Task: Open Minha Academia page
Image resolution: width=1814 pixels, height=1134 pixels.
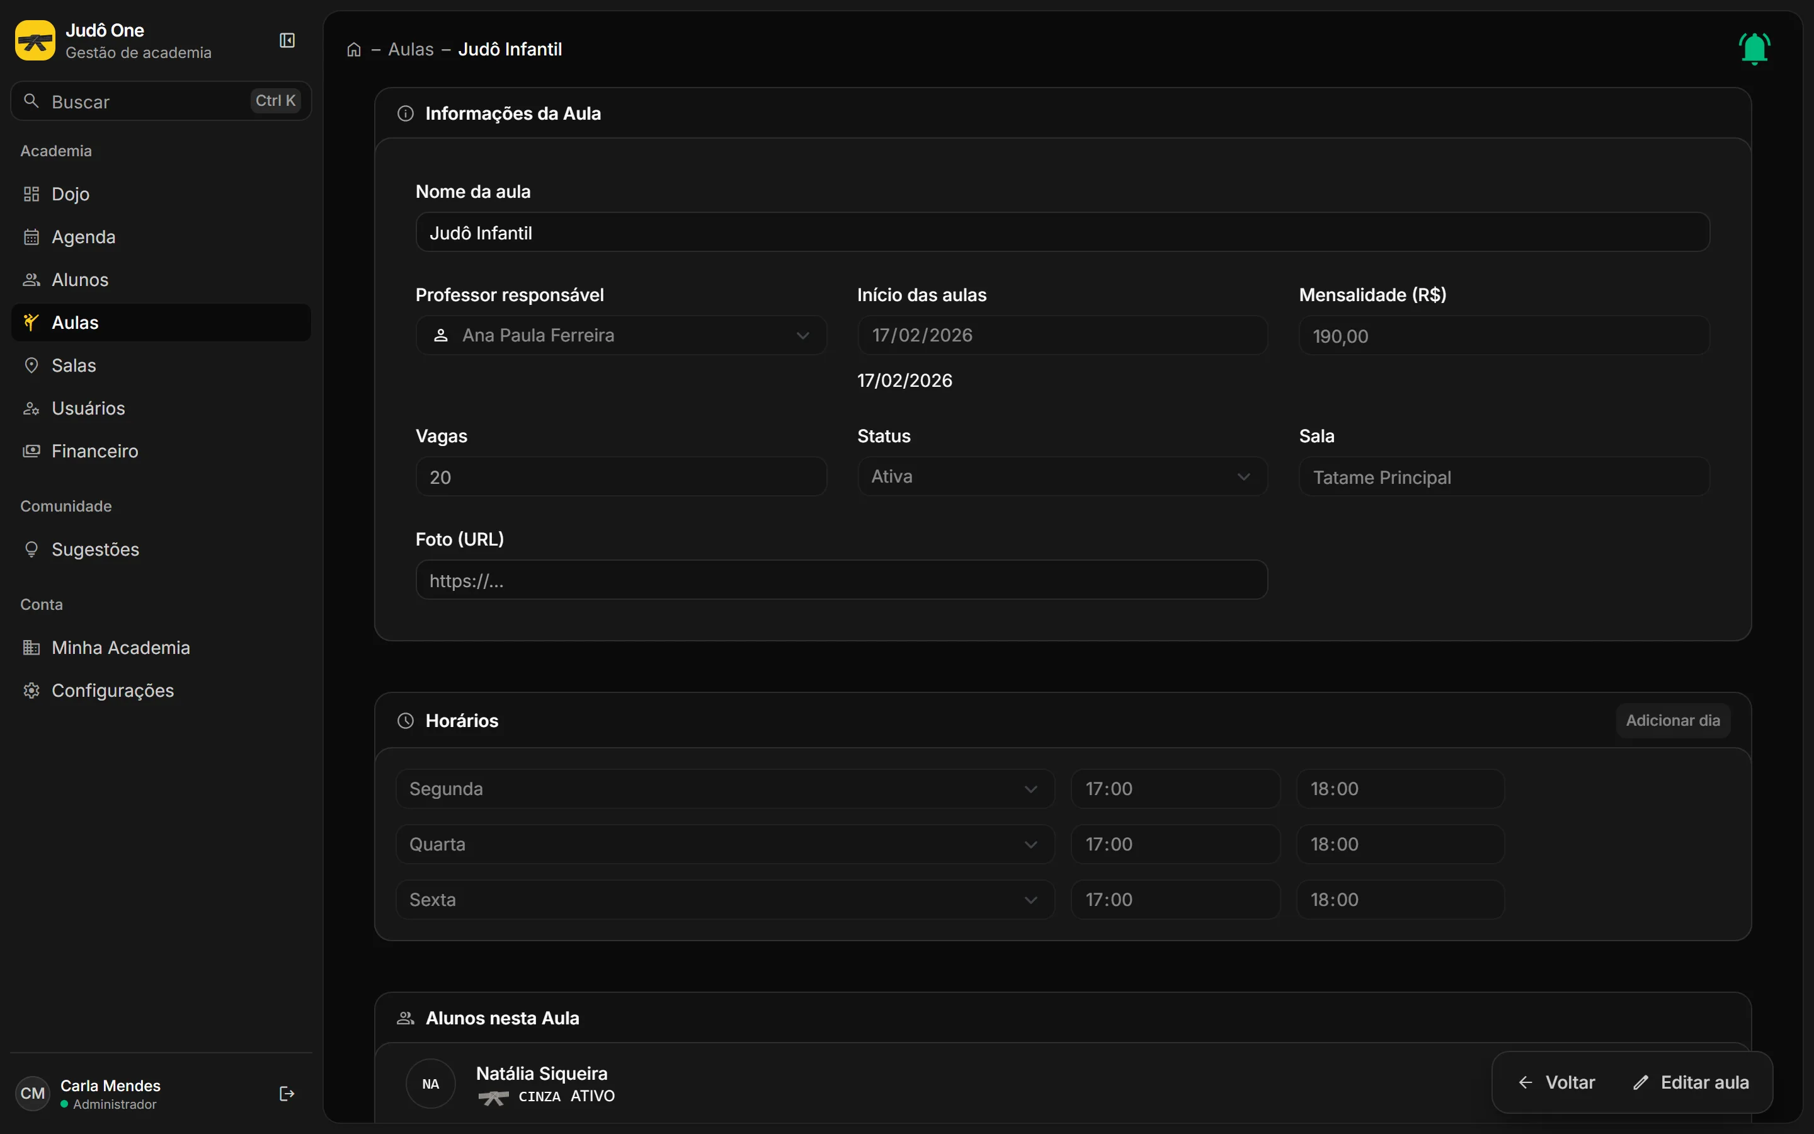Action: (x=161, y=647)
